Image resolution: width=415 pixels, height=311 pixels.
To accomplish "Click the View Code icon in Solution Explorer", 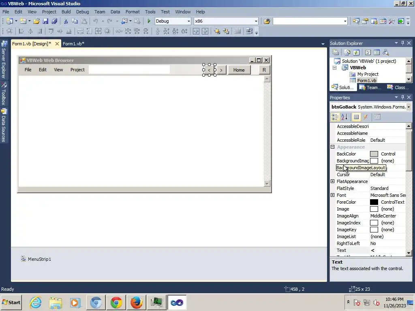I will (x=368, y=52).
